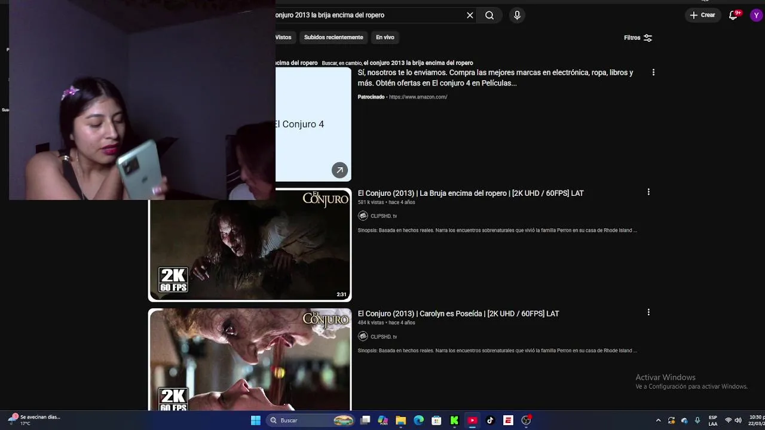Select the Vistos filter chip
Image resolution: width=765 pixels, height=430 pixels.
[283, 37]
